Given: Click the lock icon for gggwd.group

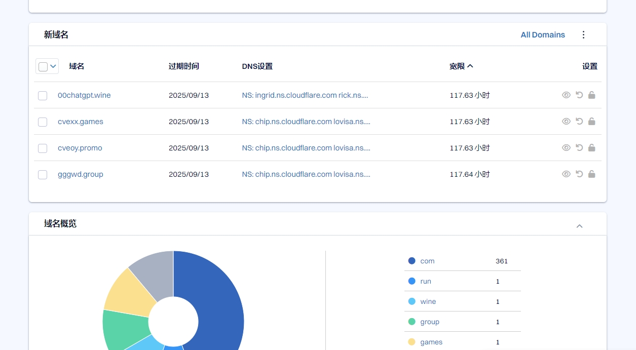Looking at the screenshot, I should click(591, 174).
